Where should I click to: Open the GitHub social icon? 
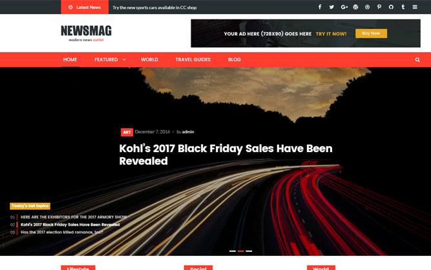tap(391, 7)
